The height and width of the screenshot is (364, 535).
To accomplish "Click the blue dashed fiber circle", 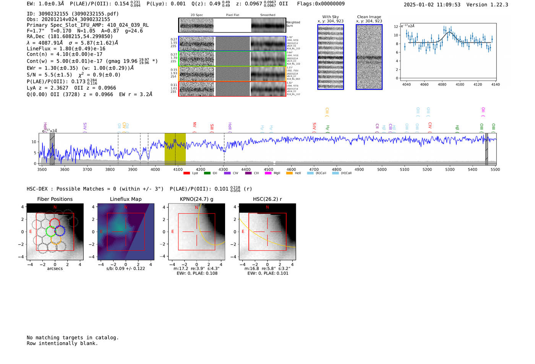I will tap(60, 230).
